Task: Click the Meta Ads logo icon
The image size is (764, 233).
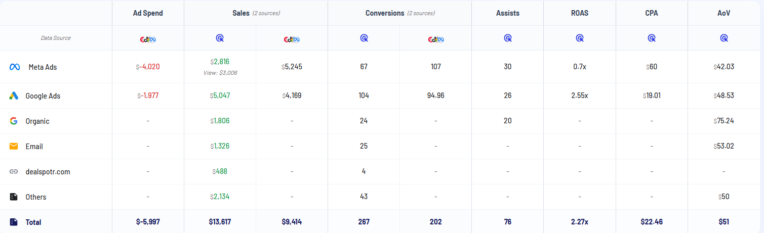Action: point(14,67)
